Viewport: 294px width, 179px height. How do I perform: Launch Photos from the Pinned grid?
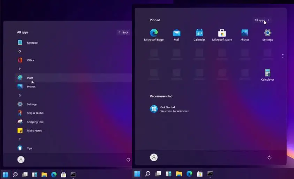point(245,35)
